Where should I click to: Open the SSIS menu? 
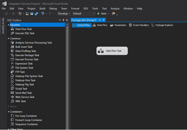pyautogui.click(x=86, y=9)
